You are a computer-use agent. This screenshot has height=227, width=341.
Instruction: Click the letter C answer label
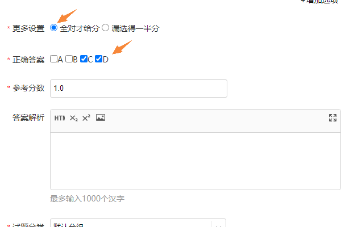coord(90,59)
